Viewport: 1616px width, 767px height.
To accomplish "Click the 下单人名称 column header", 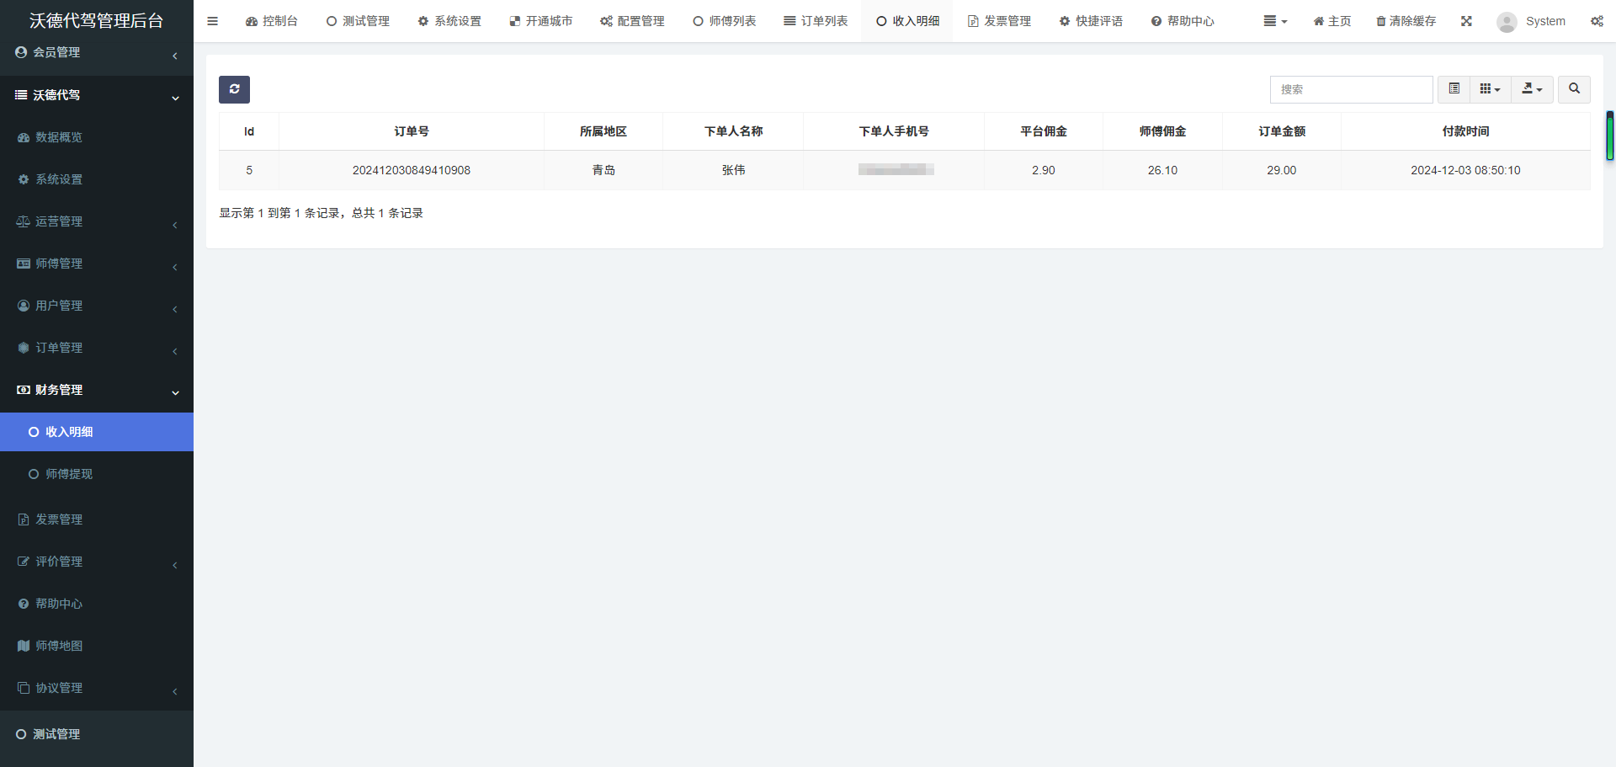I will [x=733, y=131].
